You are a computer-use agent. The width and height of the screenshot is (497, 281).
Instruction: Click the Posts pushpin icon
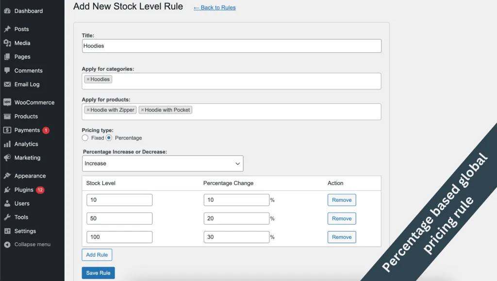[x=7, y=29]
